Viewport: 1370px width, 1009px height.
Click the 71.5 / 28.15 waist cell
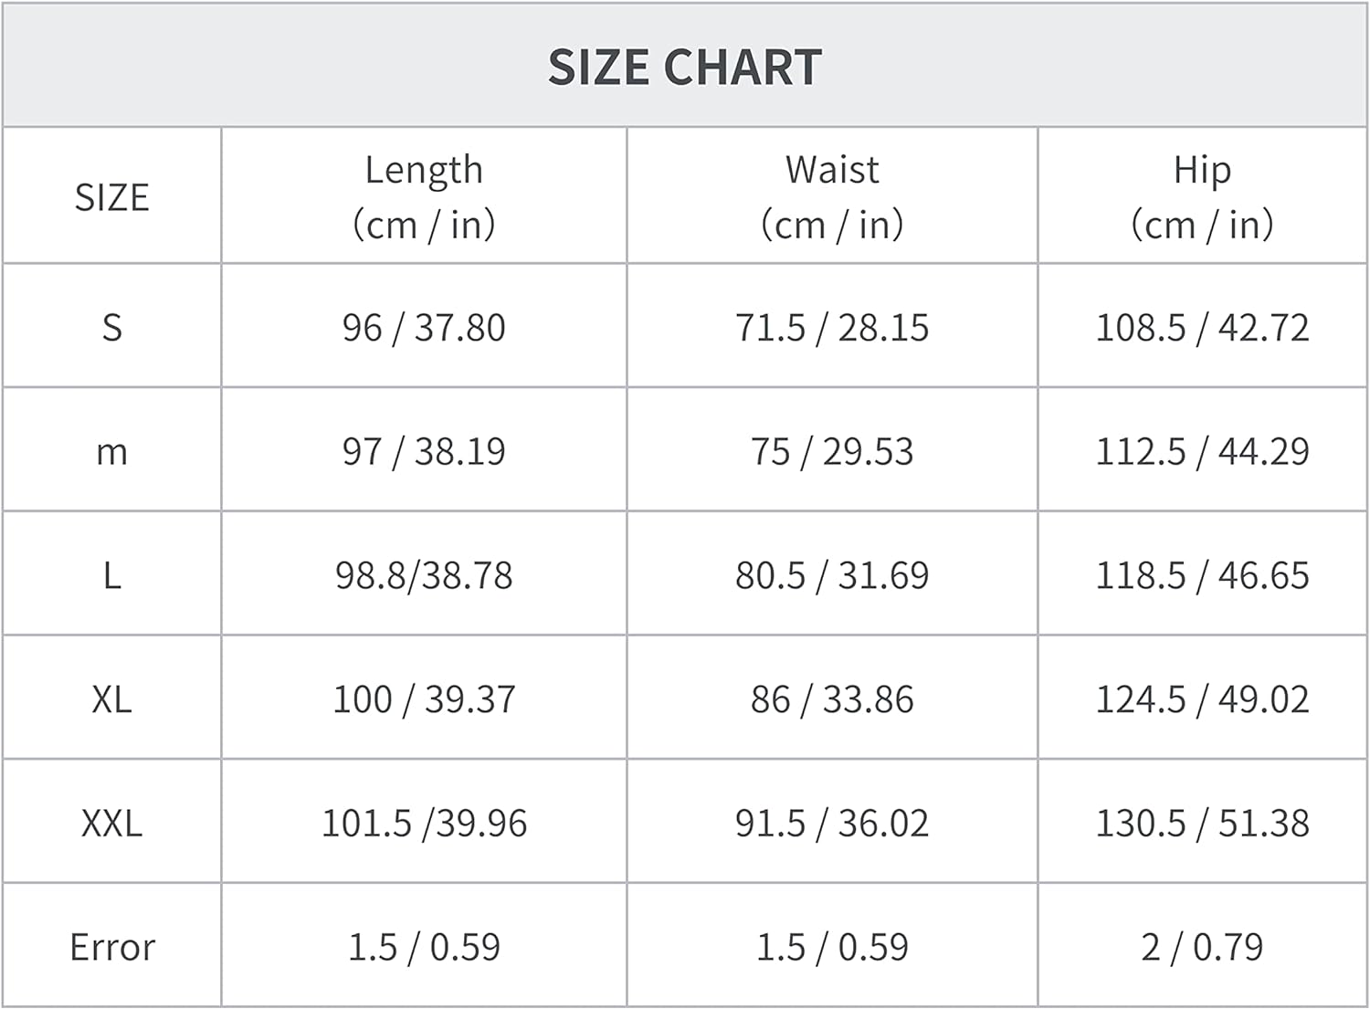point(832,328)
